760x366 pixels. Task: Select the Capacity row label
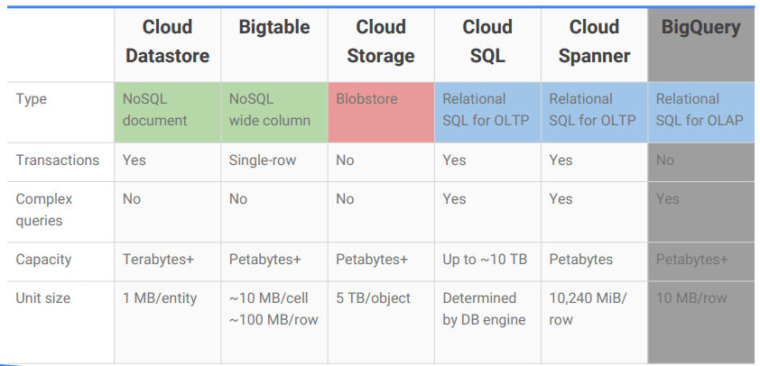coord(43,260)
